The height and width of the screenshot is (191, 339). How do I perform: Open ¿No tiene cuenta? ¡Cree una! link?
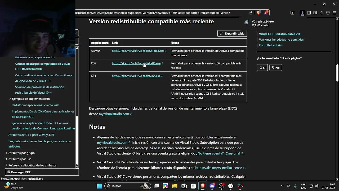click(x=220, y=153)
